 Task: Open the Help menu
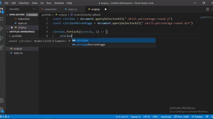(69, 3)
